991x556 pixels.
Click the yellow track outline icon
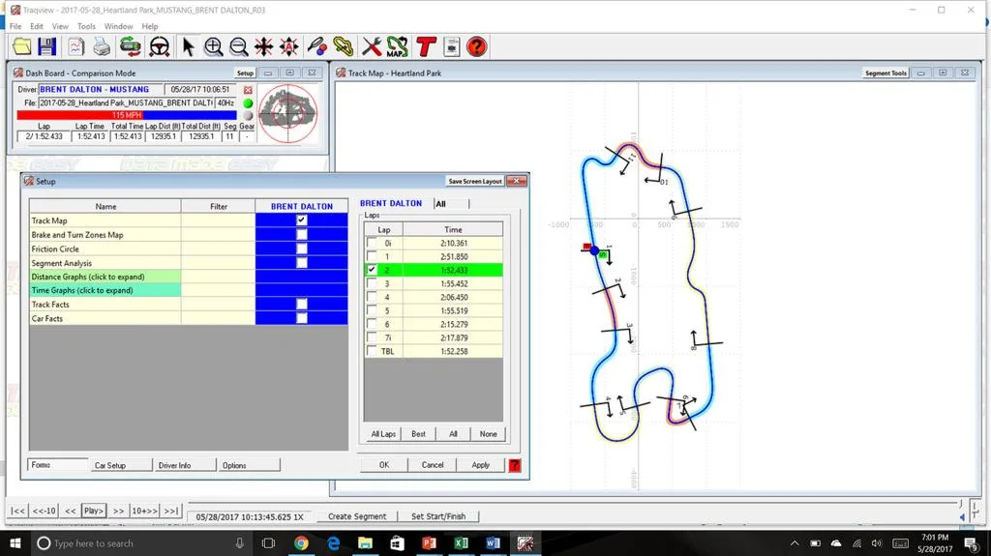(x=344, y=46)
